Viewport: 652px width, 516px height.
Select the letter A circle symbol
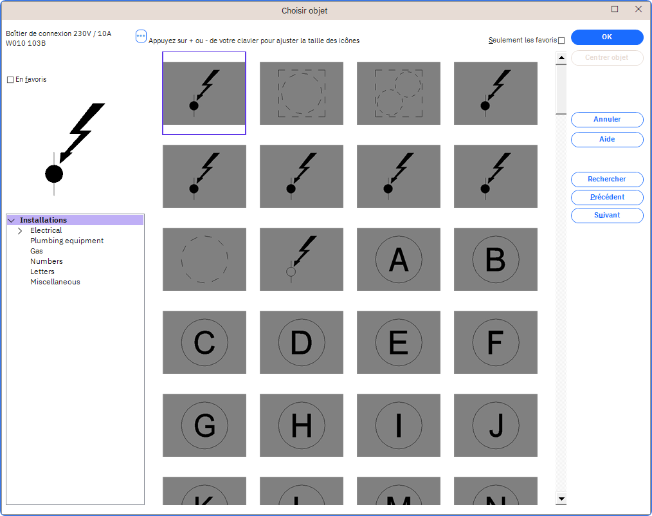coord(398,259)
